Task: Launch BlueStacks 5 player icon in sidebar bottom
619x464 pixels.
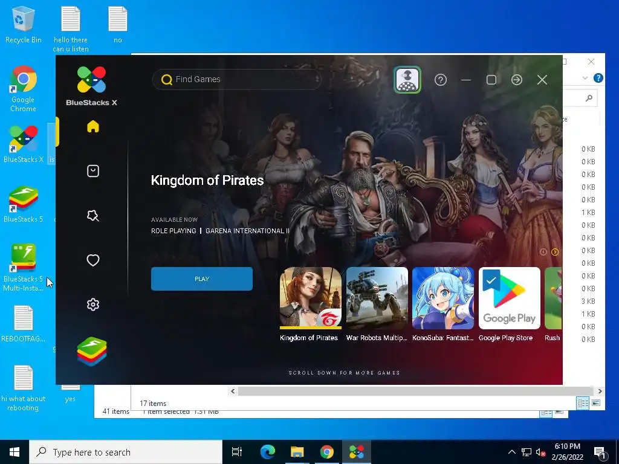Action: (x=92, y=352)
